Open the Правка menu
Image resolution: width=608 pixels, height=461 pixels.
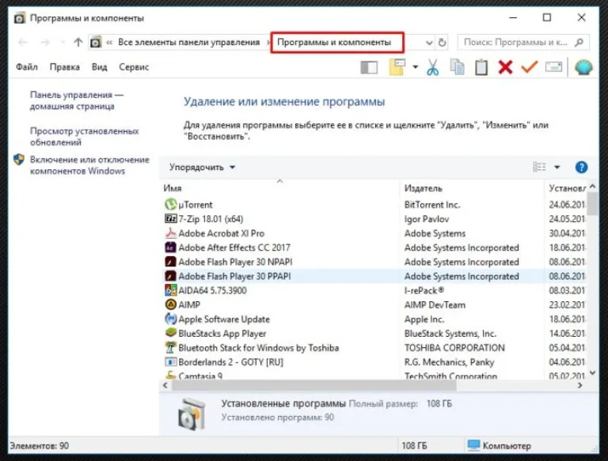coord(64,67)
